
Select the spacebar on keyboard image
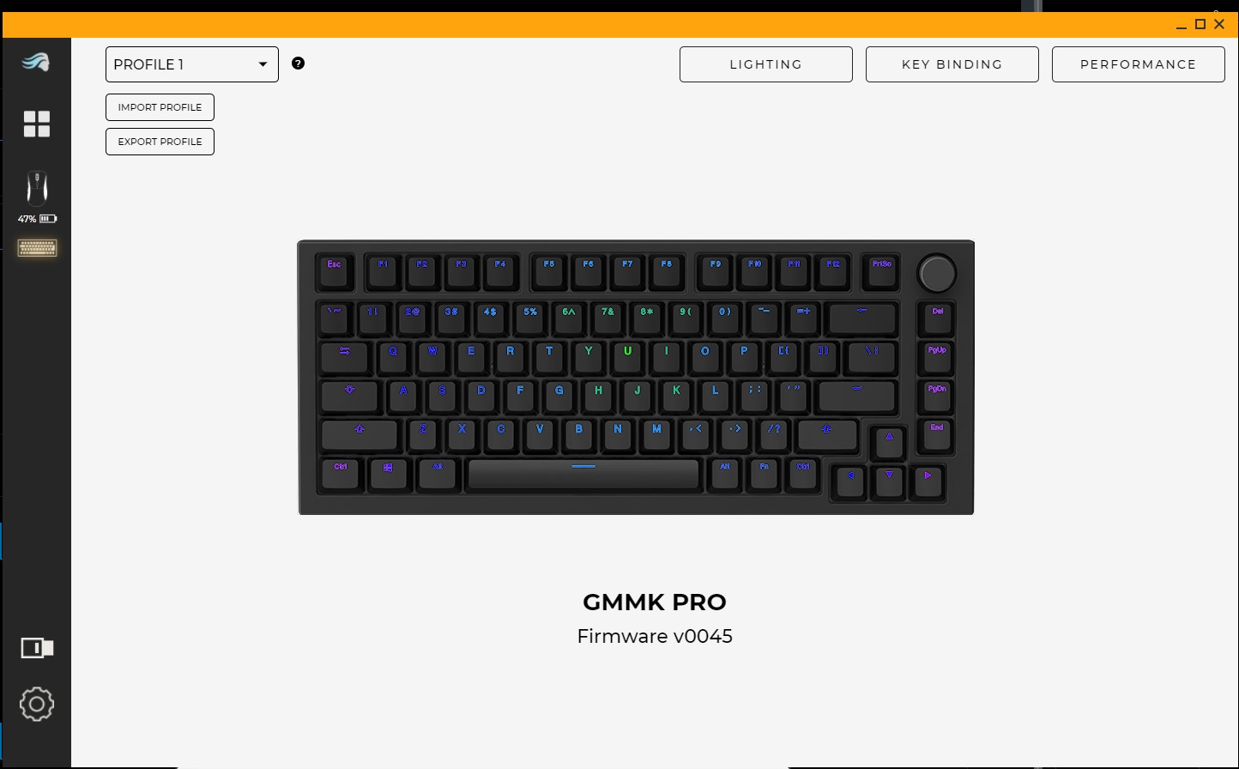point(583,474)
